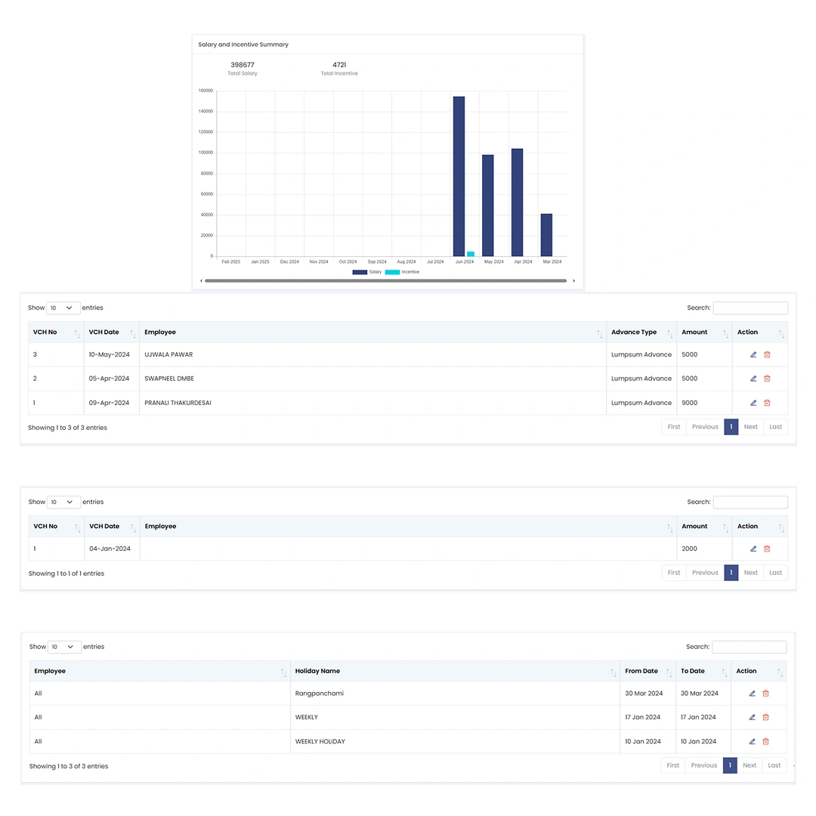Sort advance table by Advance Type
816x816 pixels.
(641, 332)
